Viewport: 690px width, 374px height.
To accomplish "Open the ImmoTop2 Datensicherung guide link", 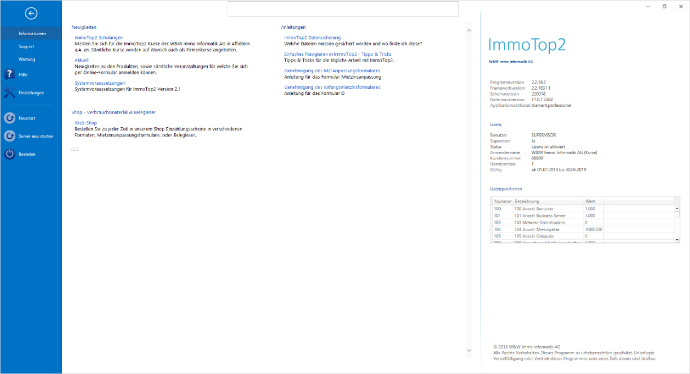I will (312, 37).
